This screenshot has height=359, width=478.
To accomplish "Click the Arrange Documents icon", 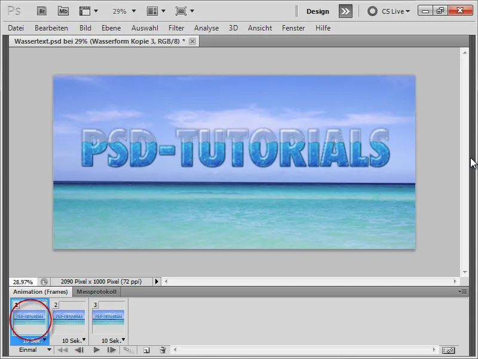I will 152,11.
